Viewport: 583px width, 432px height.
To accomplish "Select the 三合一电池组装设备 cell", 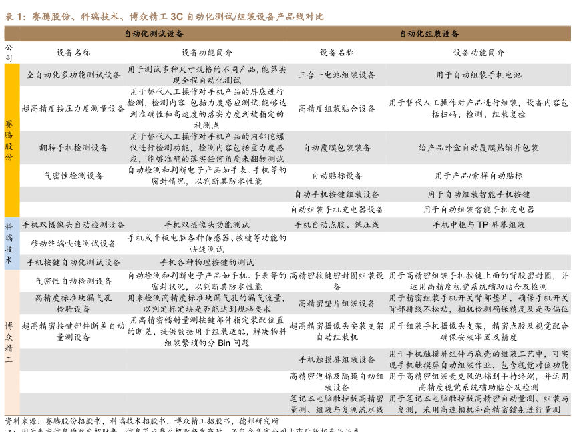I will 337,75.
